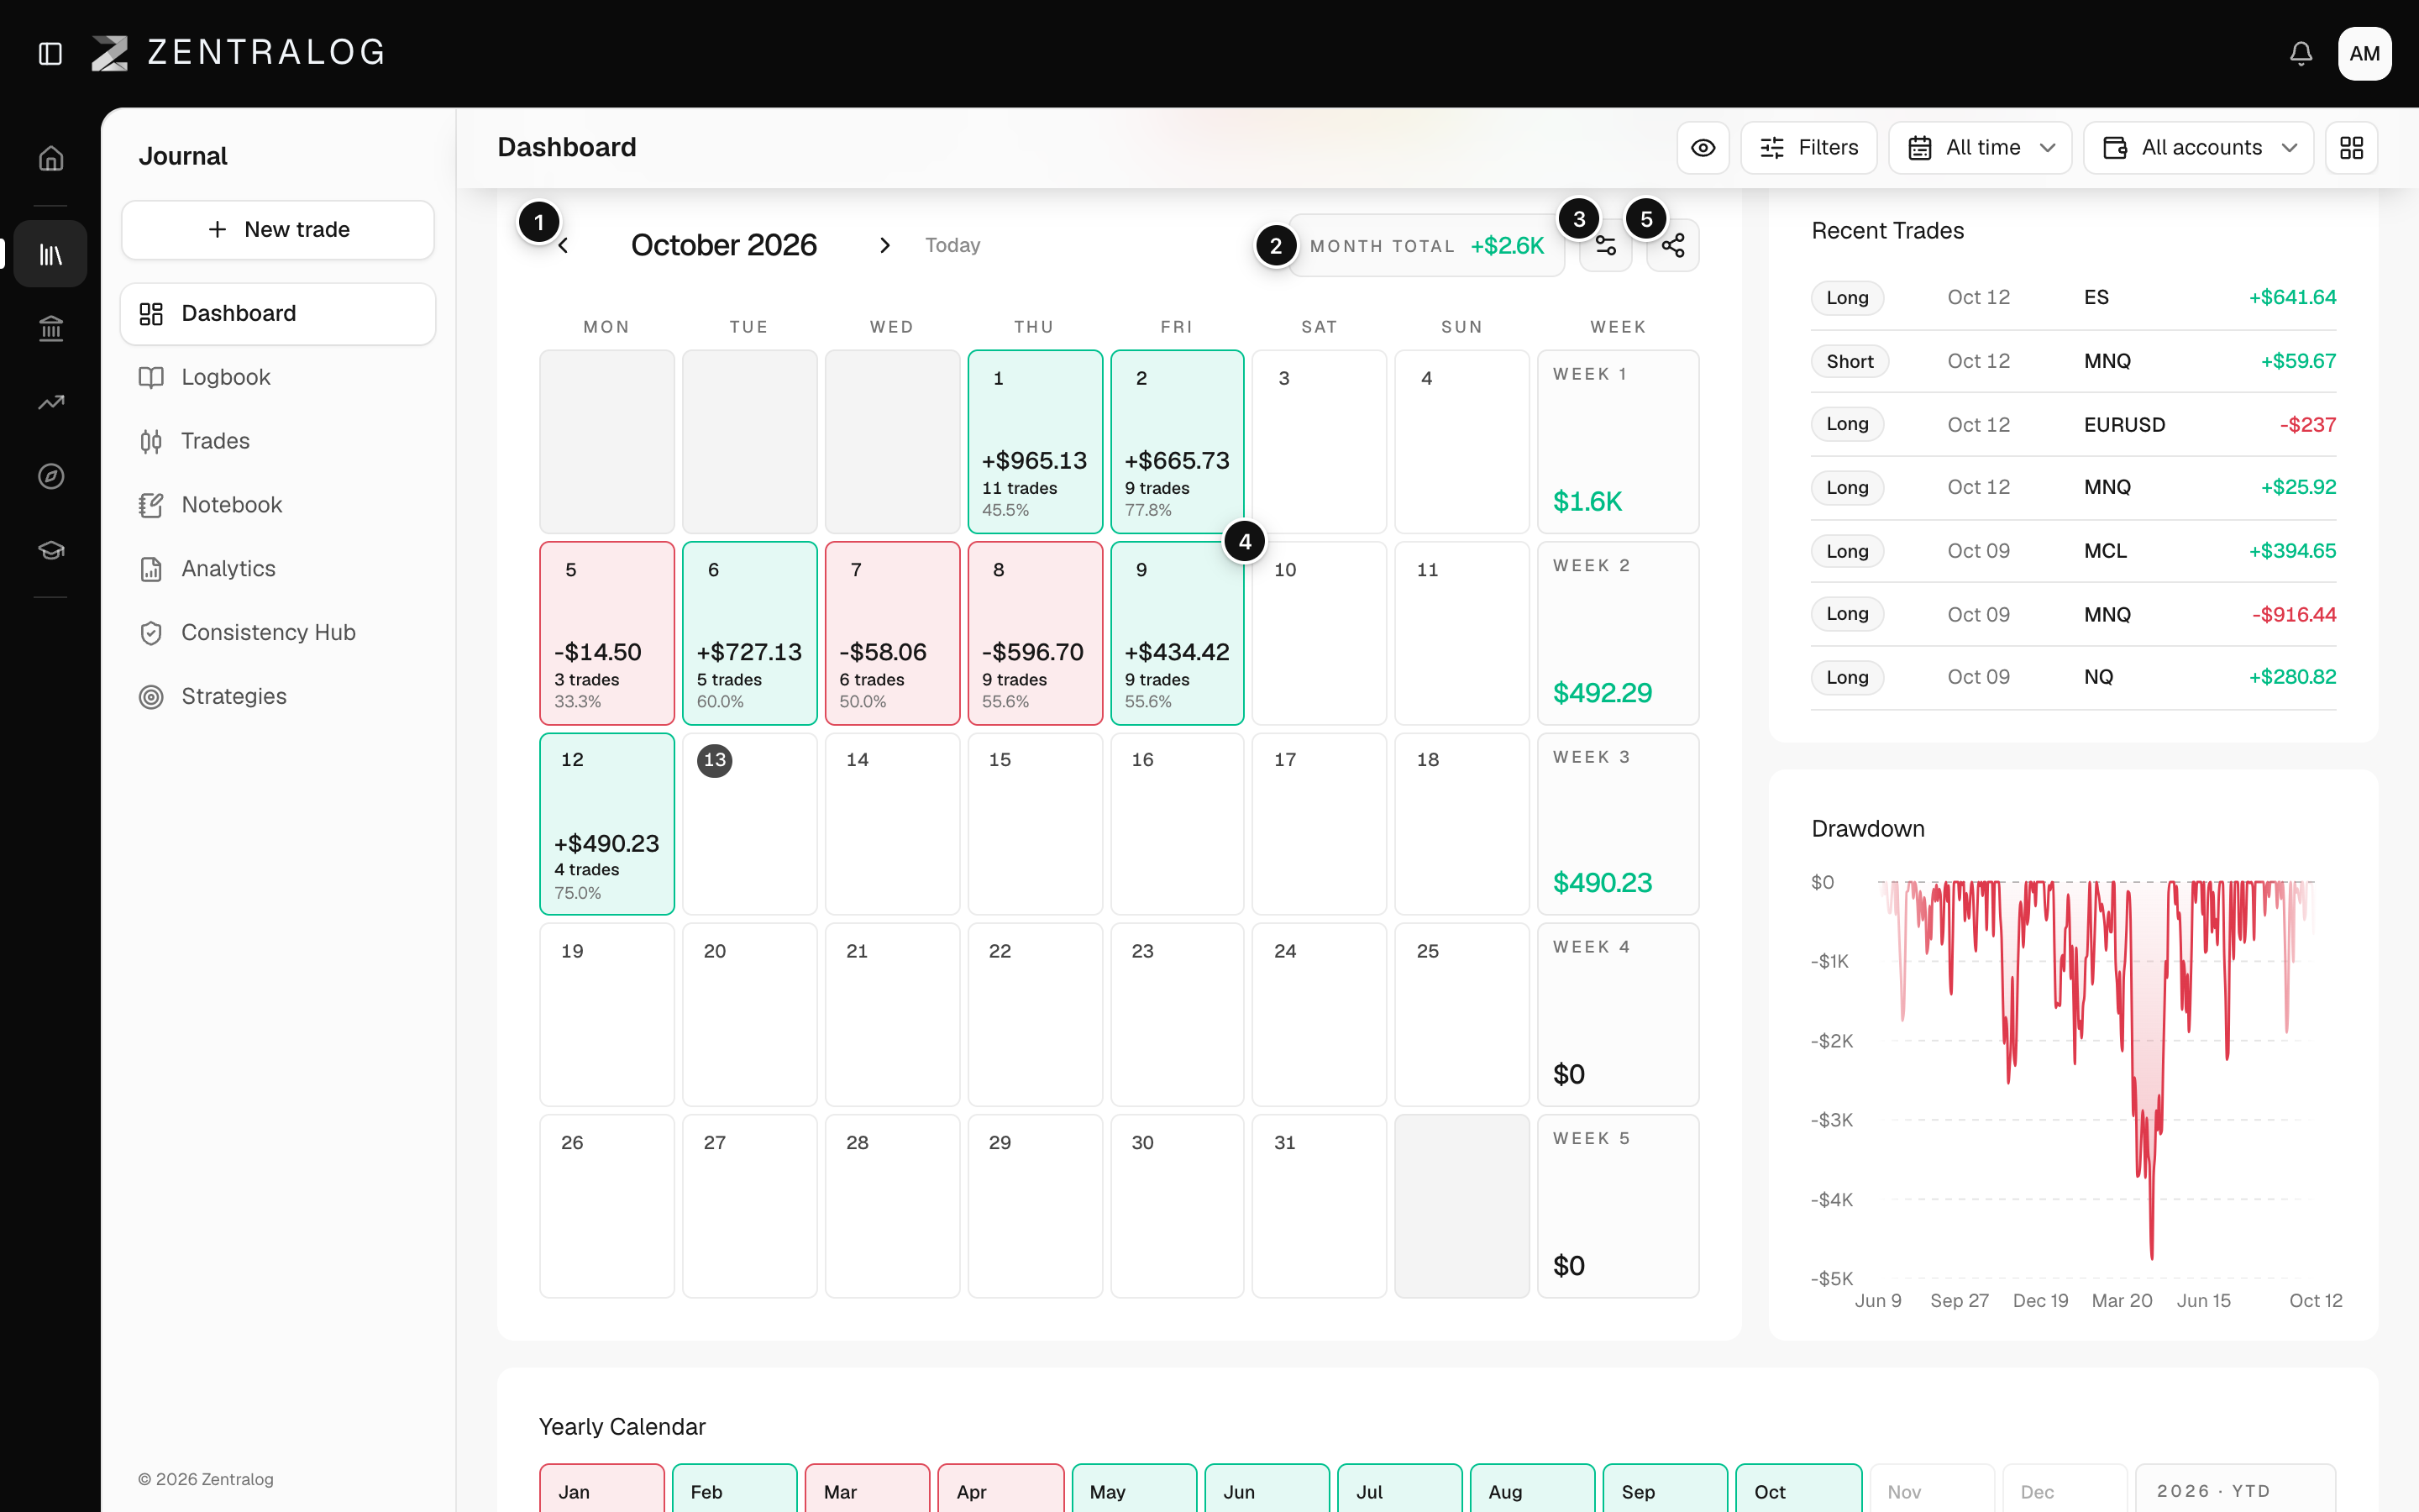Viewport: 2419px width, 1512px height.
Task: Open the AM user avatar menu
Action: [x=2364, y=53]
